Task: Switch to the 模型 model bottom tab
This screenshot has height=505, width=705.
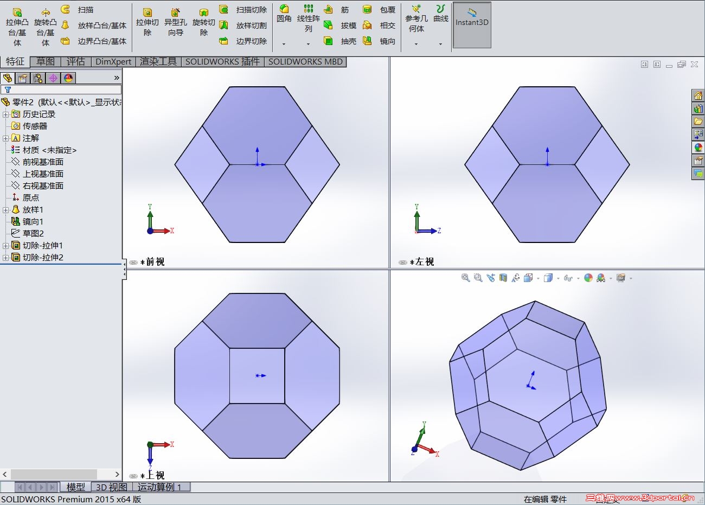Action: click(x=76, y=487)
